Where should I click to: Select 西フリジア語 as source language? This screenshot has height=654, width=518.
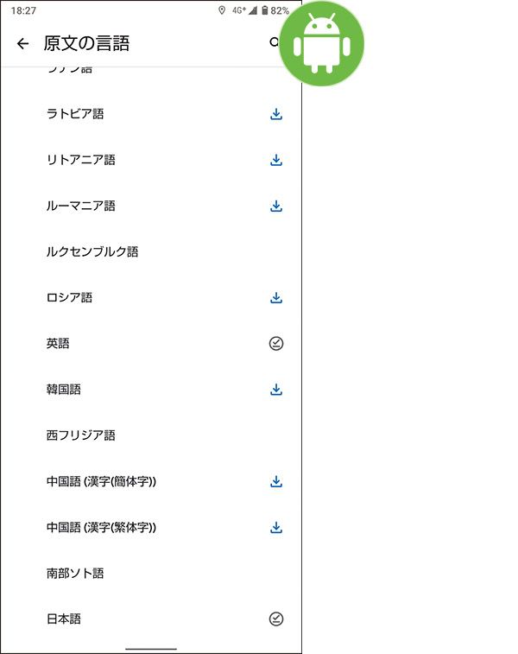(151, 435)
